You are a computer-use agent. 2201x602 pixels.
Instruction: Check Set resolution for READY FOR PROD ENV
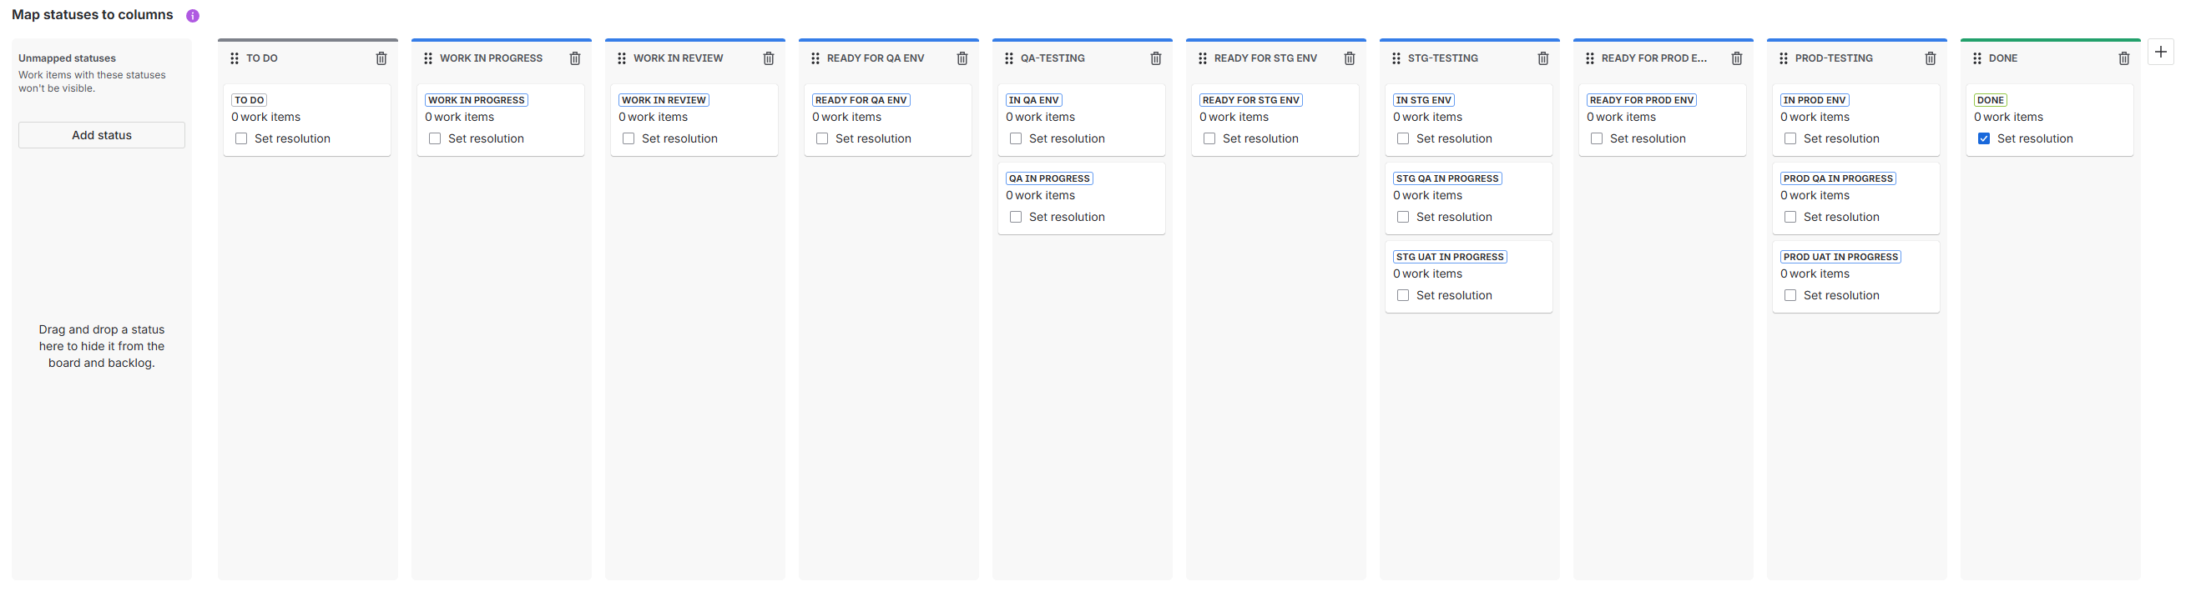coord(1597,138)
